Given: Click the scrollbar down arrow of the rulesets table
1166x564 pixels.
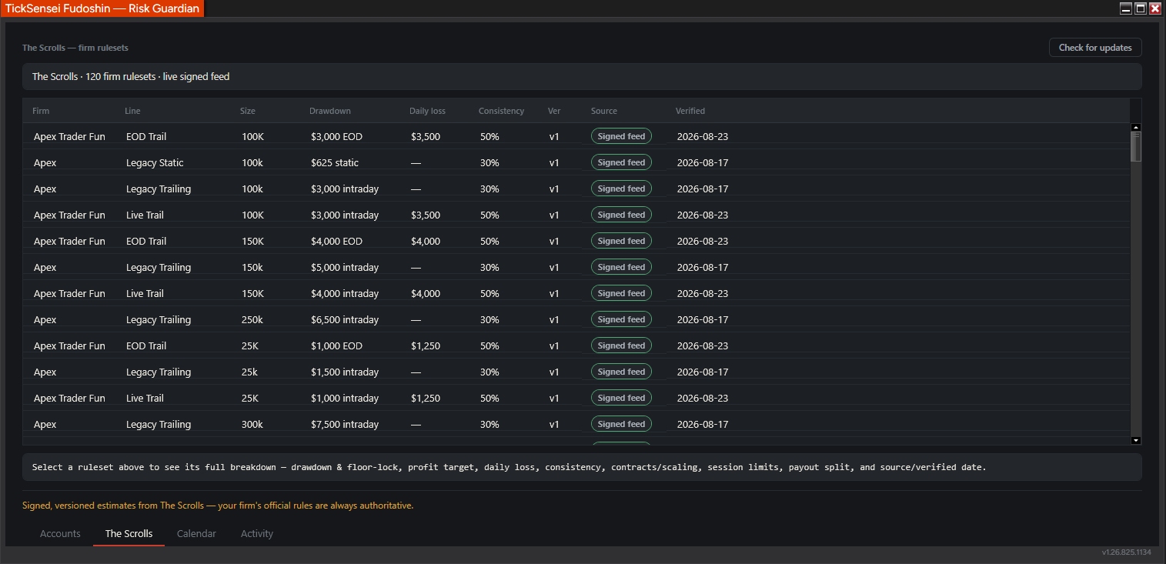Looking at the screenshot, I should point(1136,440).
